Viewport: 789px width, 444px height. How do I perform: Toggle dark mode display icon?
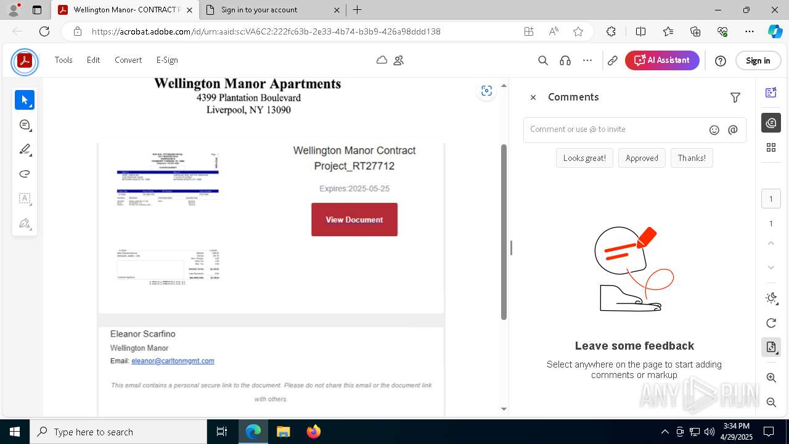click(x=771, y=298)
